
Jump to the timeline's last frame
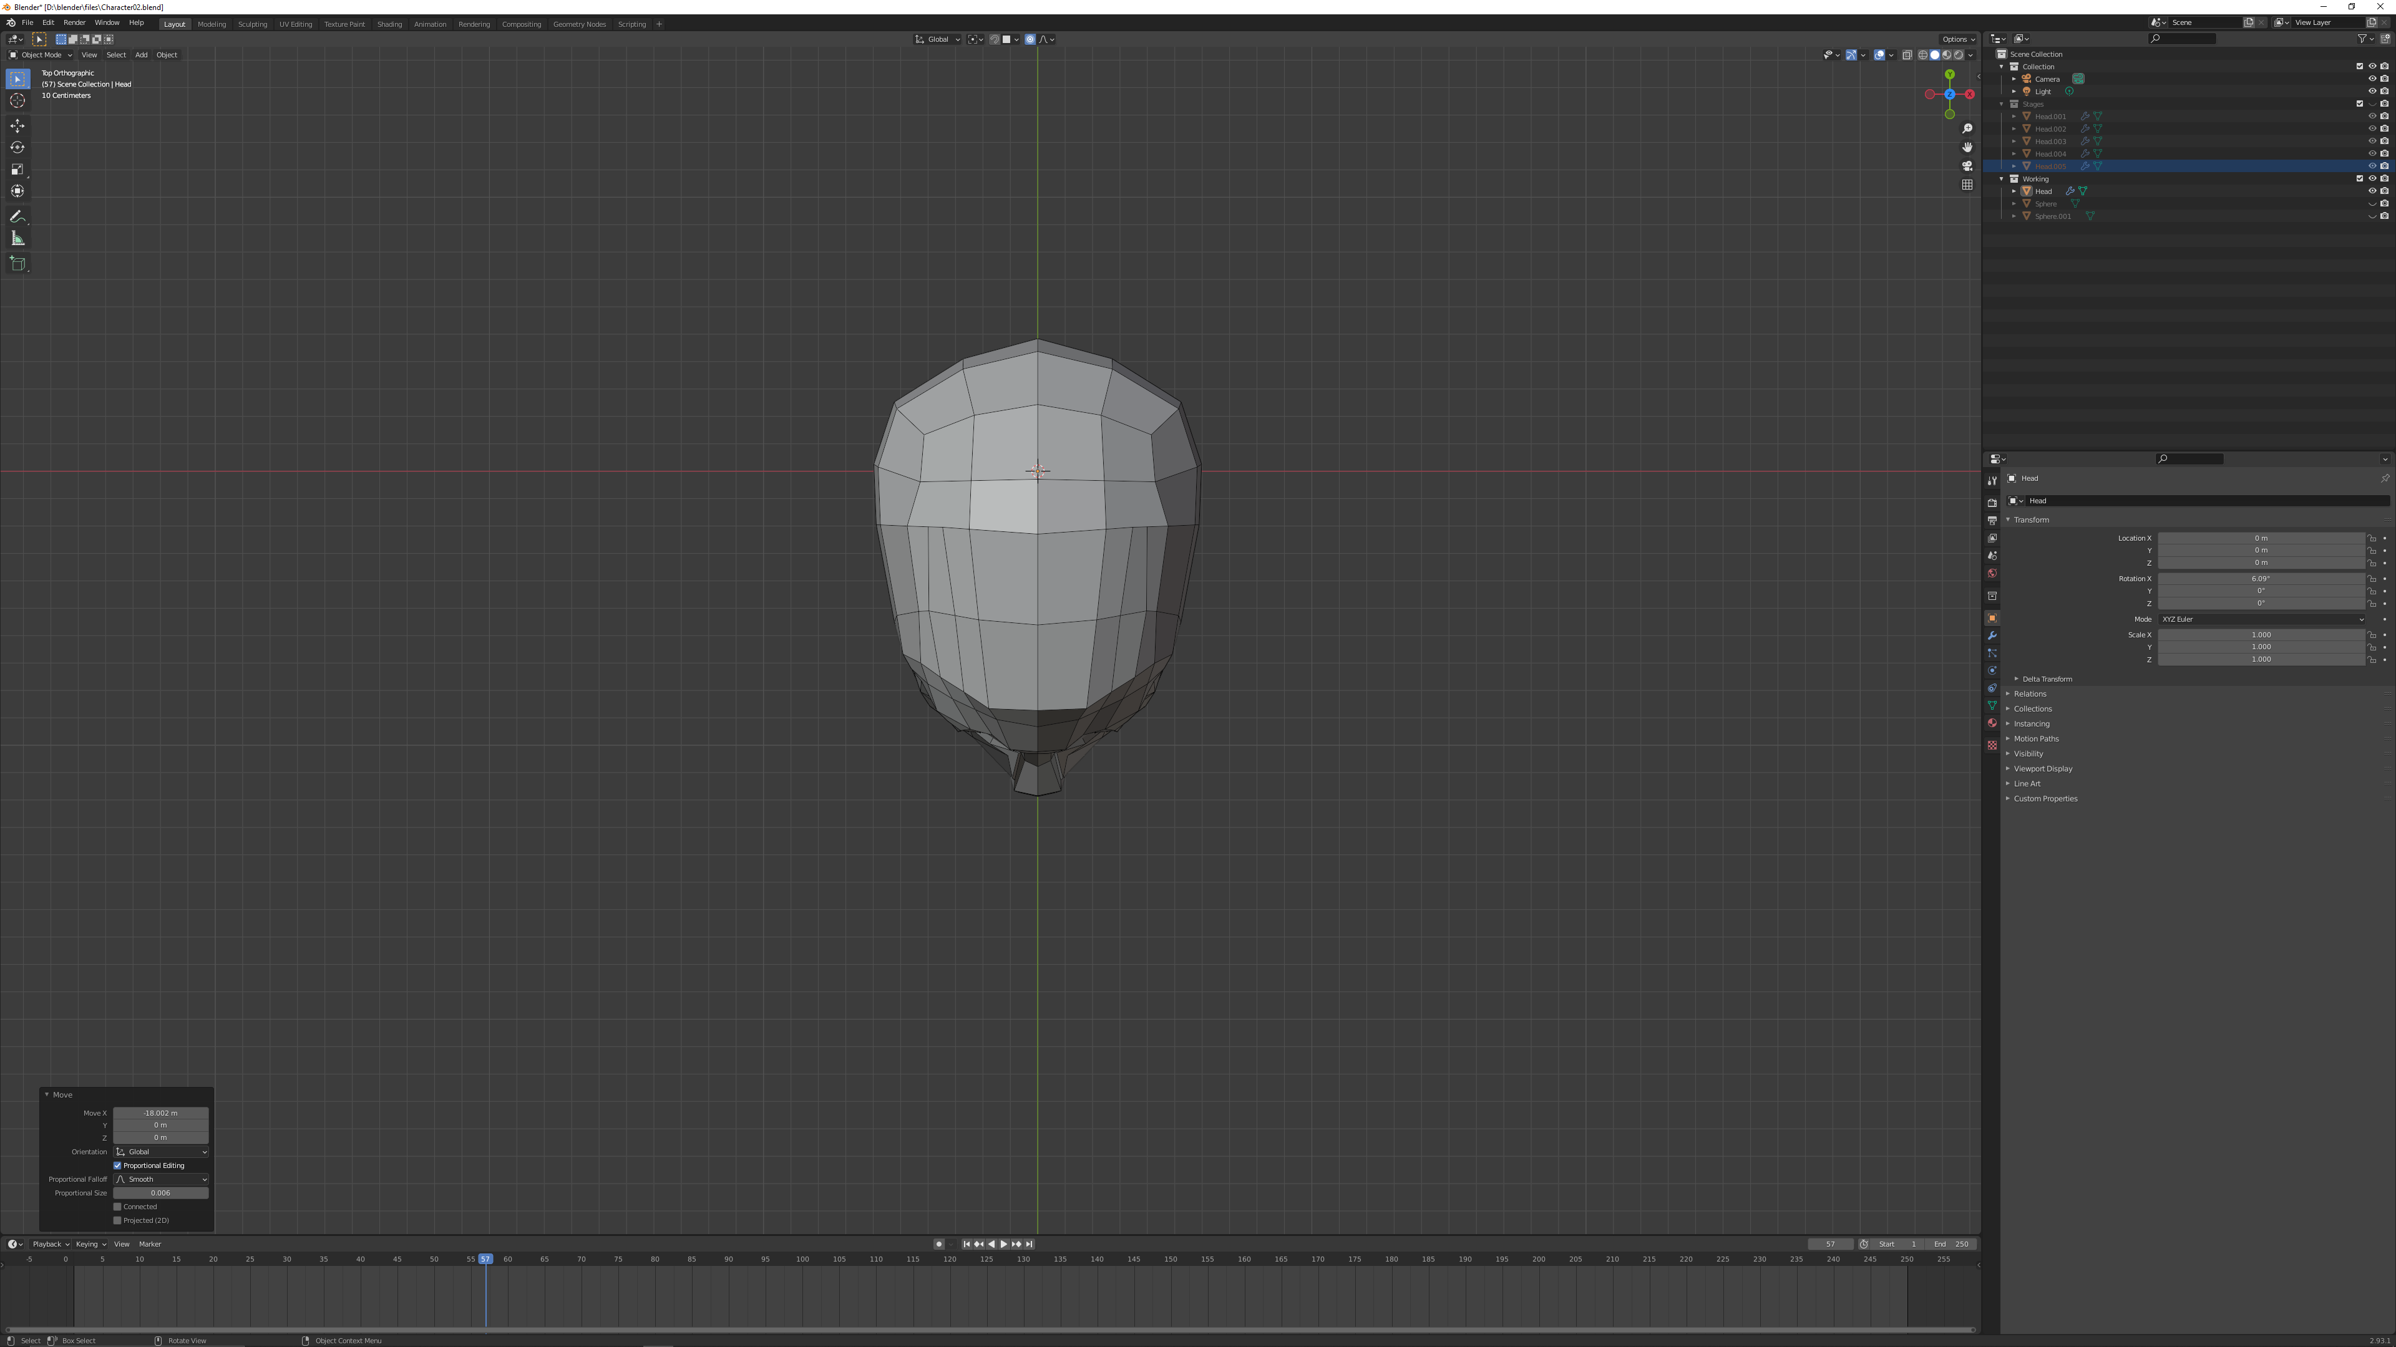click(x=1029, y=1245)
